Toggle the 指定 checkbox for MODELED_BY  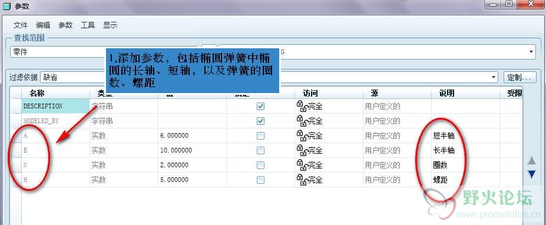click(260, 121)
